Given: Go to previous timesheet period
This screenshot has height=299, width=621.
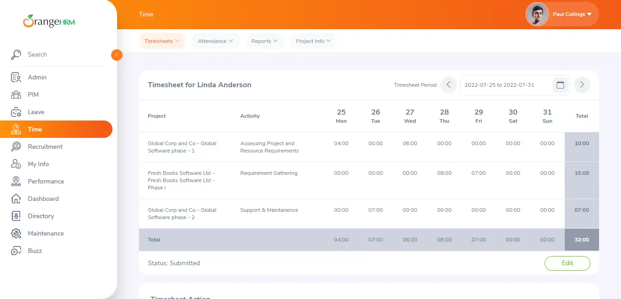Looking at the screenshot, I should pos(449,85).
